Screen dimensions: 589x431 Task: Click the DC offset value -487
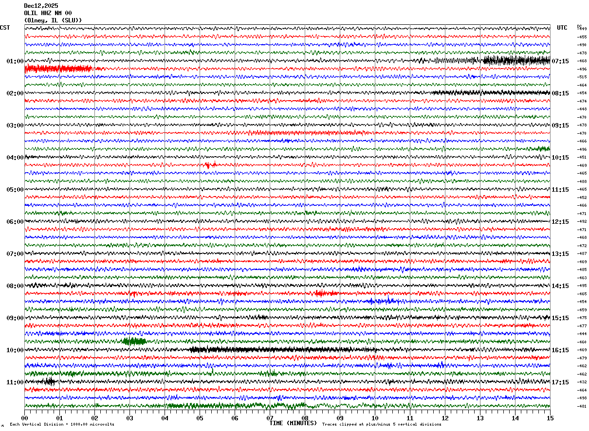point(582,253)
